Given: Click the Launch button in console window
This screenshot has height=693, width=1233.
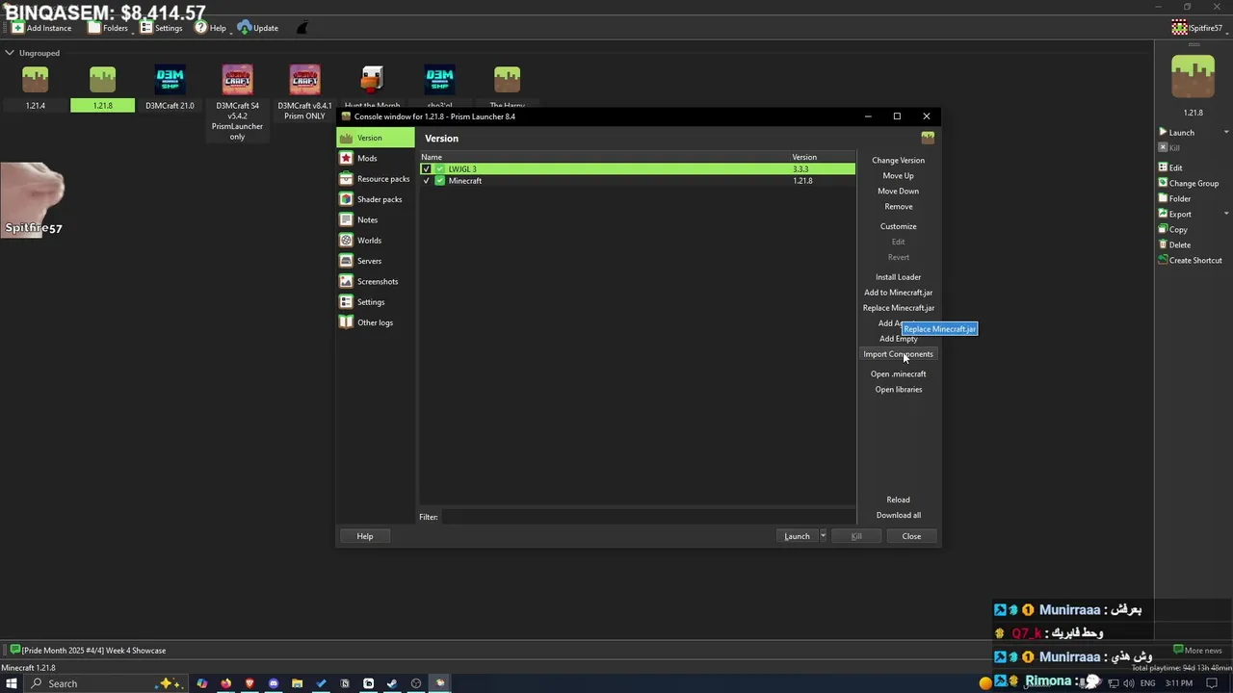Looking at the screenshot, I should 797,536.
